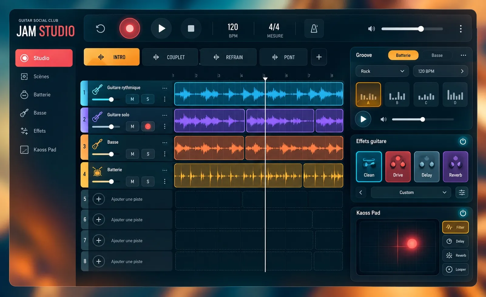The width and height of the screenshot is (486, 297).
Task: Select groove pattern B thumbnail
Action: (x=397, y=94)
